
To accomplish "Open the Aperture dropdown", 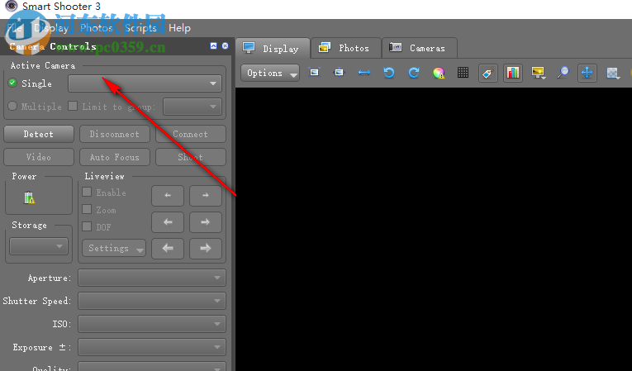I will tap(152, 278).
